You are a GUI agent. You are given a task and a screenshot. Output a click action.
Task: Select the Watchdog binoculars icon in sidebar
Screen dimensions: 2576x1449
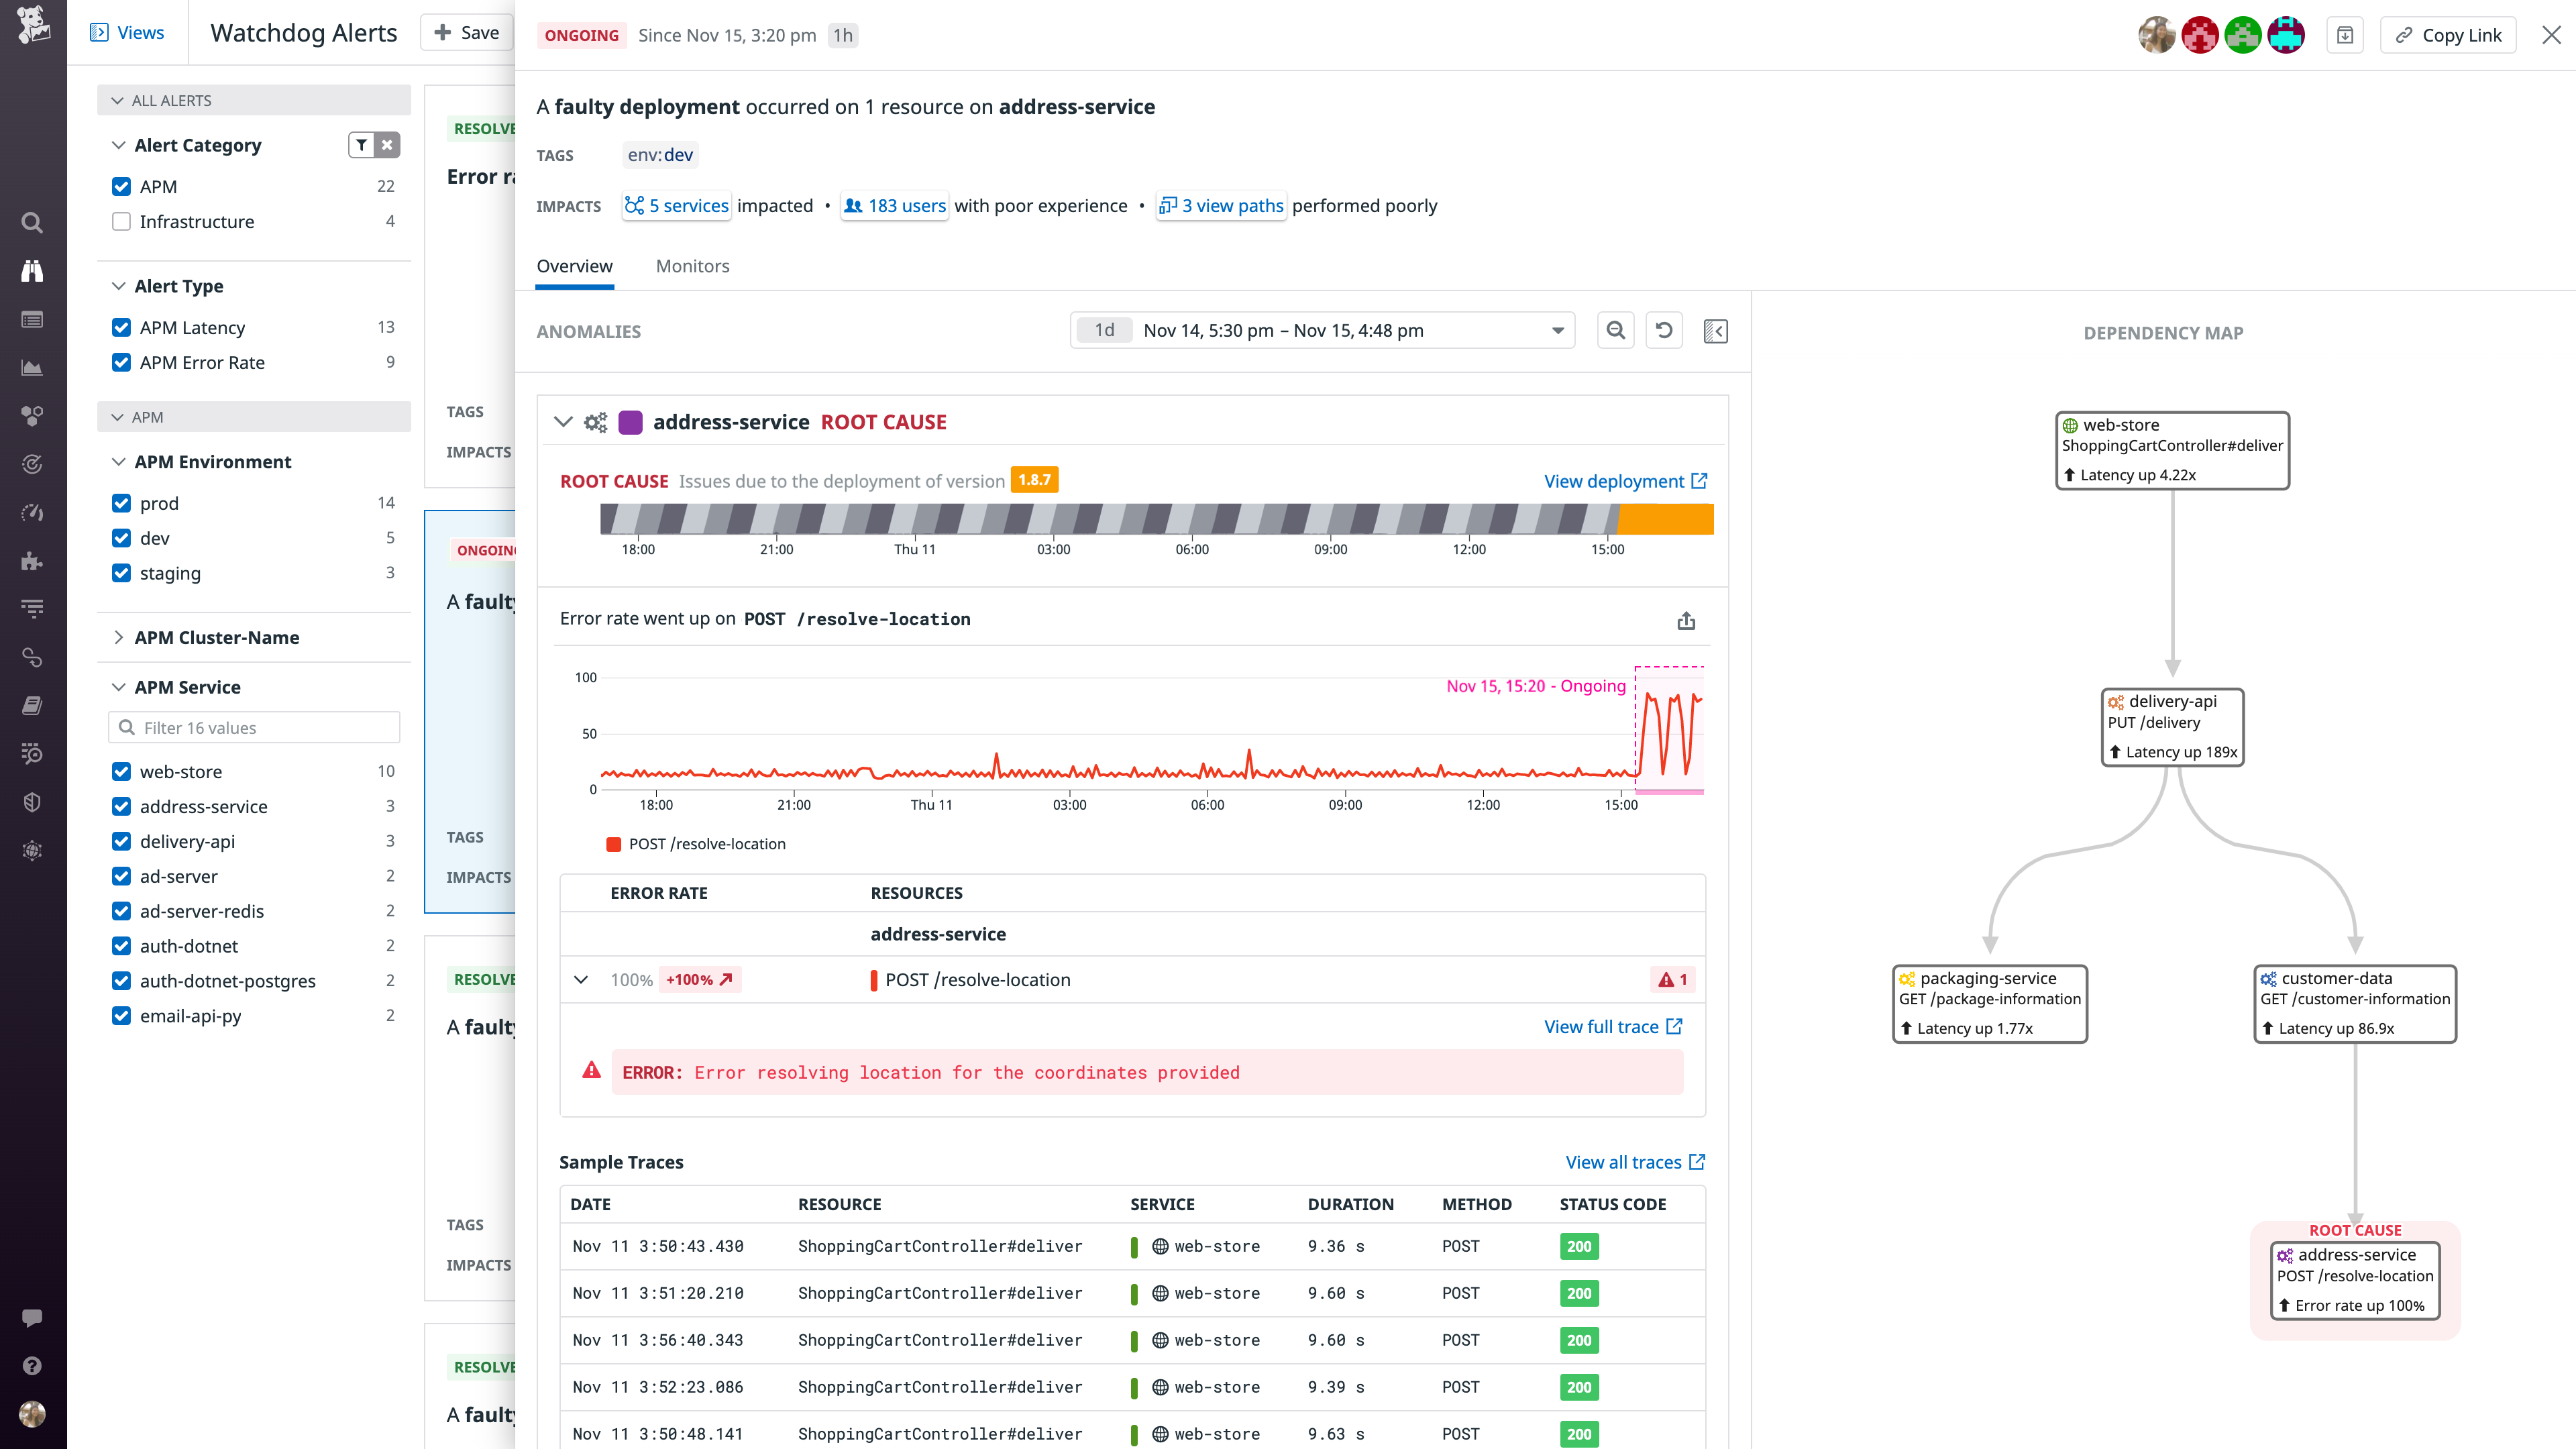pos(32,271)
